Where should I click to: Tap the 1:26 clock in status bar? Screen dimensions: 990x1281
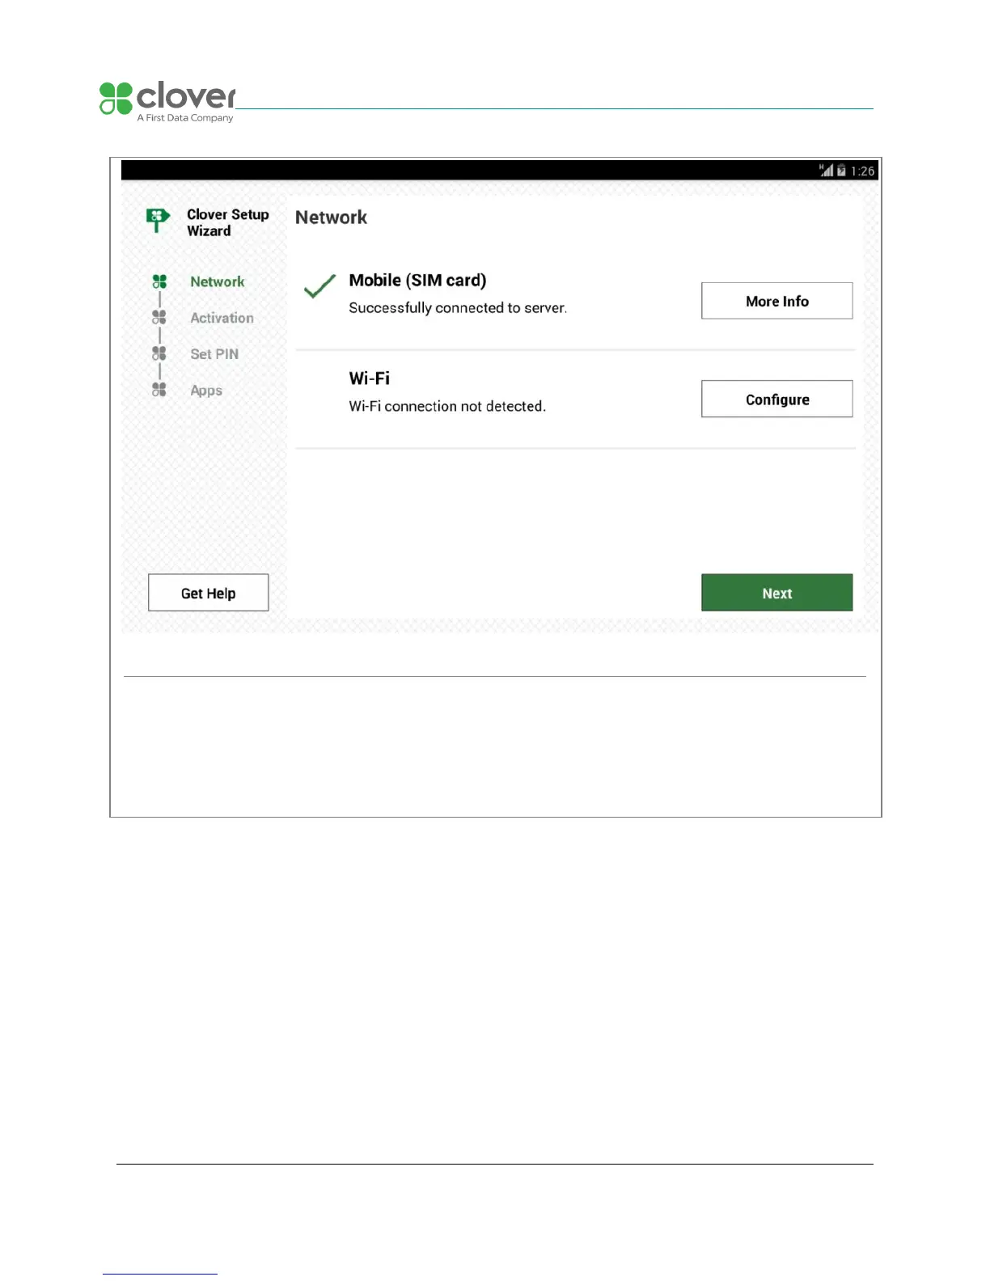click(862, 171)
